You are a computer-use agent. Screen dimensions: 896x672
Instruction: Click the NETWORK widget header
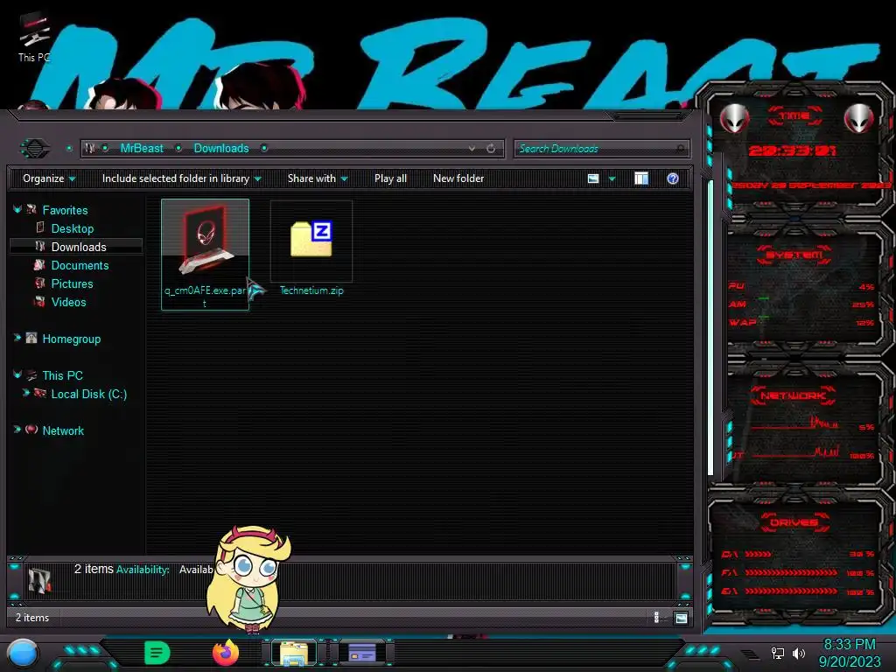coord(794,395)
